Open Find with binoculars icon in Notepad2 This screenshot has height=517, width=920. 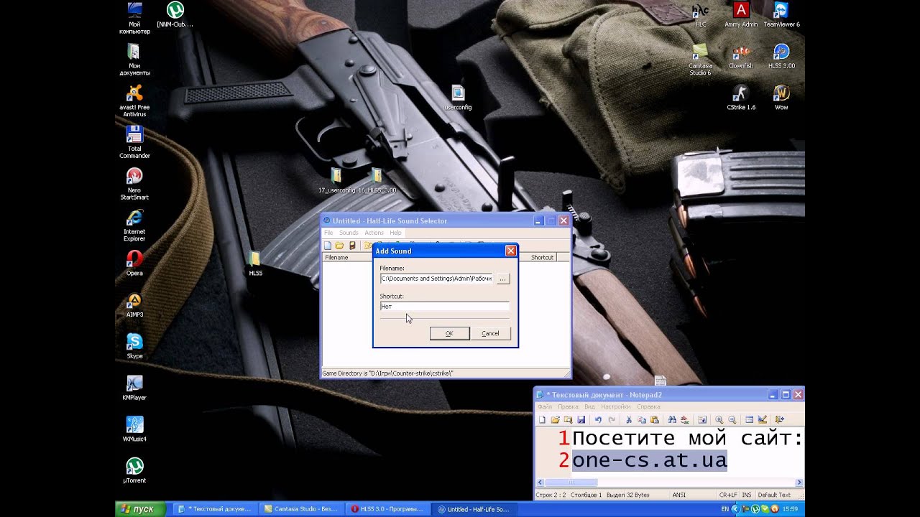click(672, 420)
